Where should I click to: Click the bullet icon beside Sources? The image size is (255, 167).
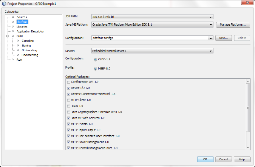(13, 17)
